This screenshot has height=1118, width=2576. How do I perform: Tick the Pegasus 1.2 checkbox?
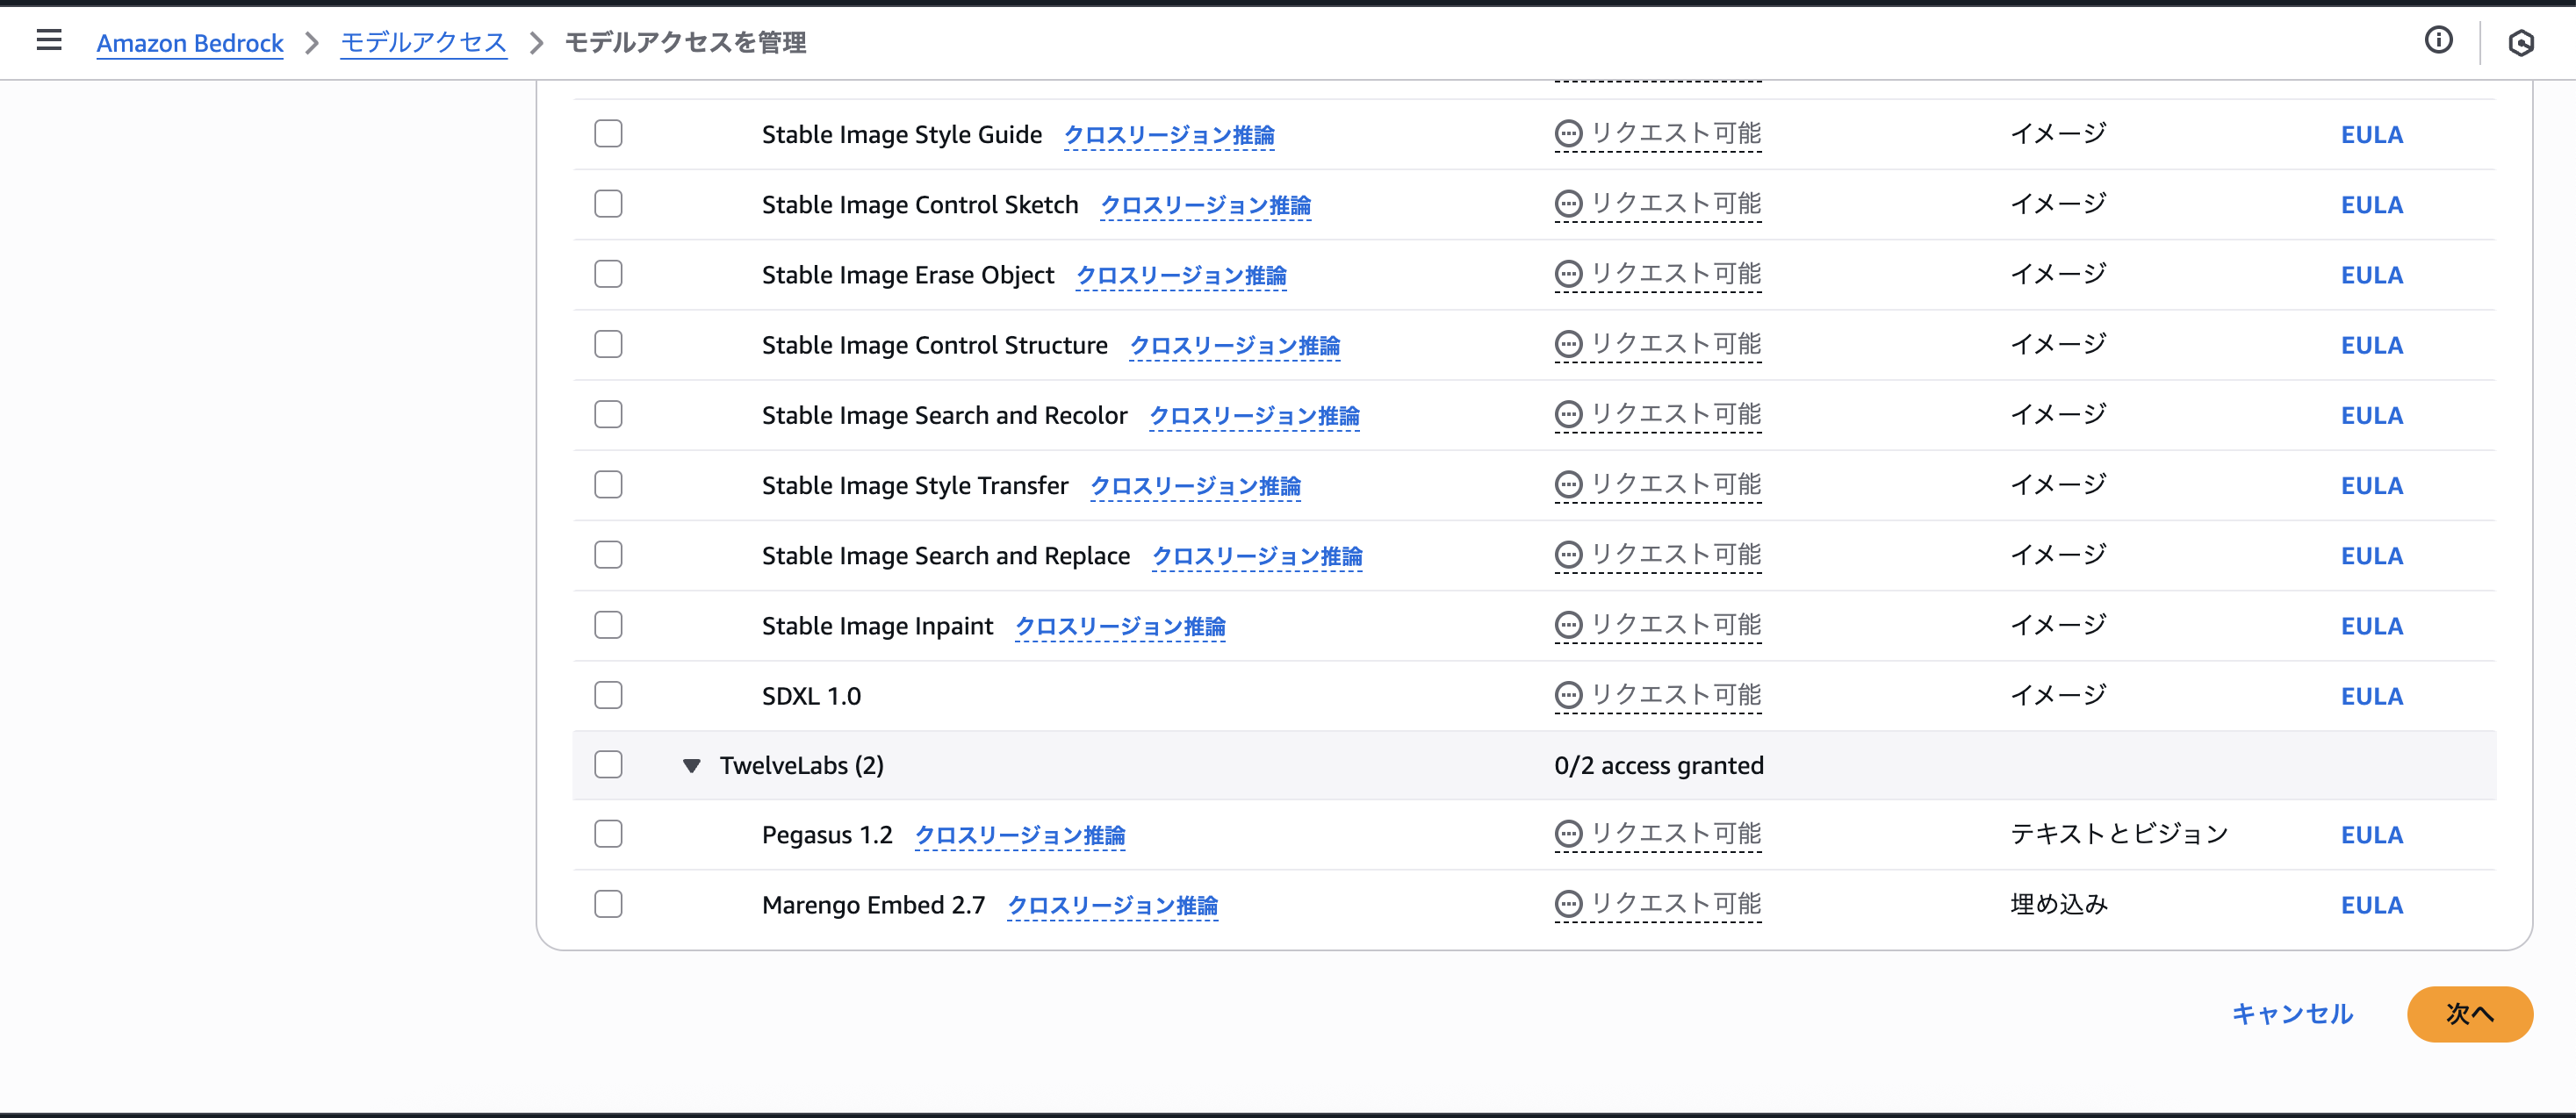click(608, 835)
